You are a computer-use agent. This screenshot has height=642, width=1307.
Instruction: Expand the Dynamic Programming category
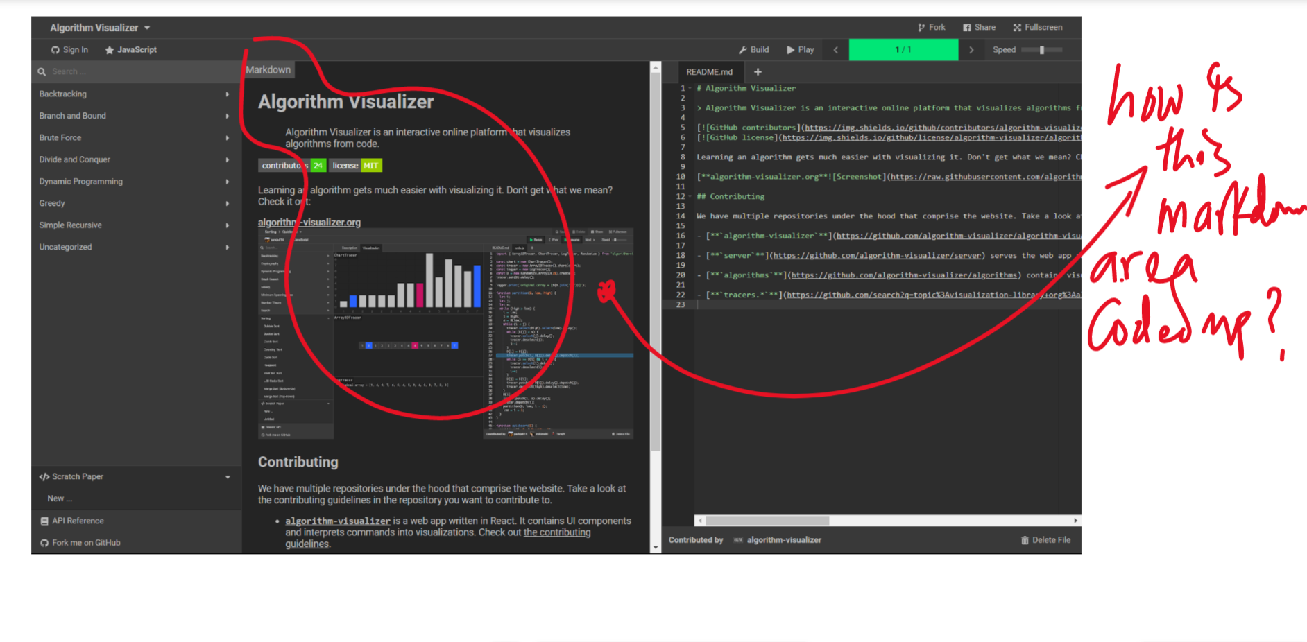click(136, 181)
